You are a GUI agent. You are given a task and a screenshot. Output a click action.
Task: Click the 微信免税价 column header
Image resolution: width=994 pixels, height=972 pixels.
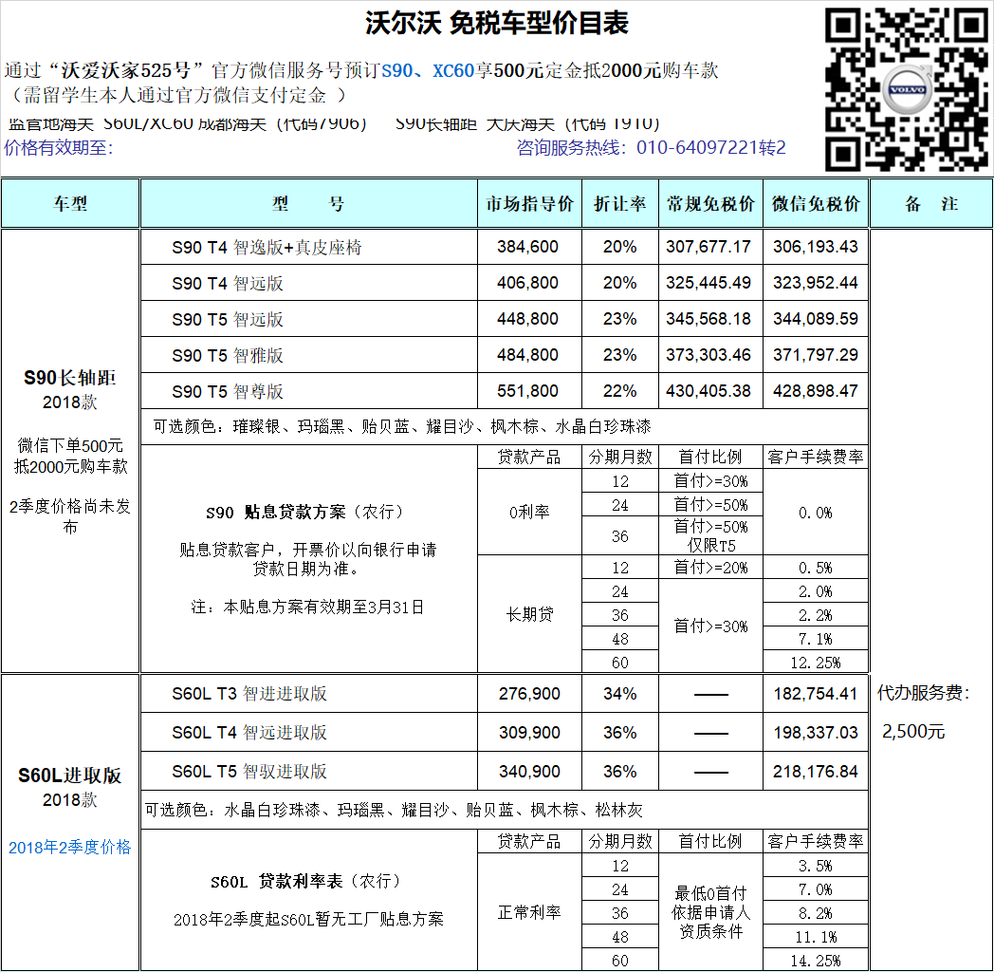tap(816, 204)
